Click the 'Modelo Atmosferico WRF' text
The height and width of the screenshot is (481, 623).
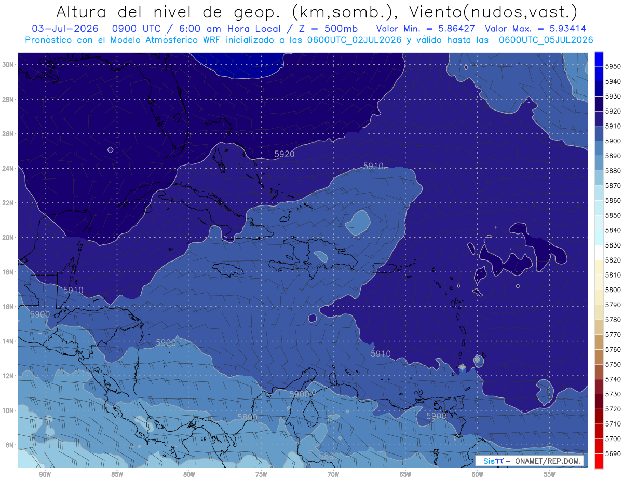165,40
